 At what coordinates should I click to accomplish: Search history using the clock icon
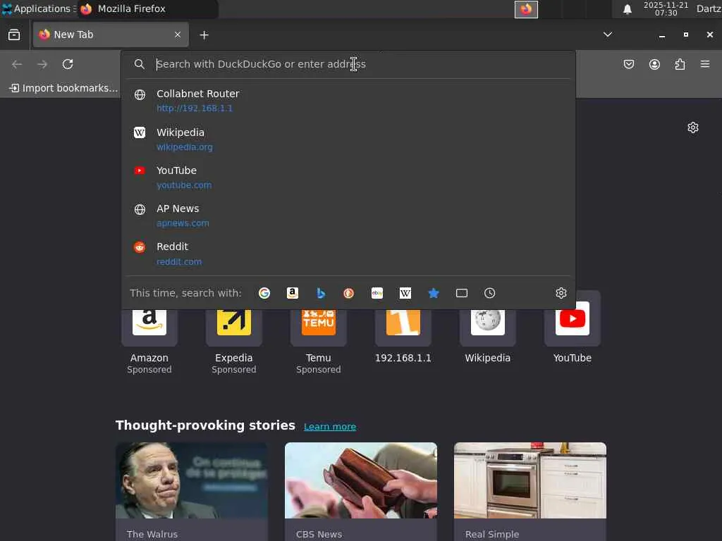pos(489,293)
